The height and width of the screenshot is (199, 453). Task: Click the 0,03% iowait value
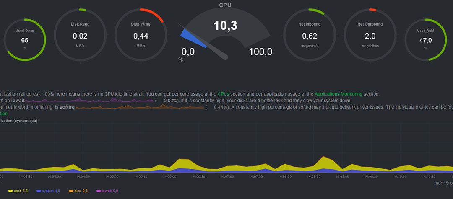170,101
